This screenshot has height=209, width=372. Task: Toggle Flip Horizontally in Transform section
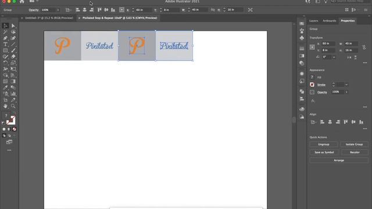(349, 57)
